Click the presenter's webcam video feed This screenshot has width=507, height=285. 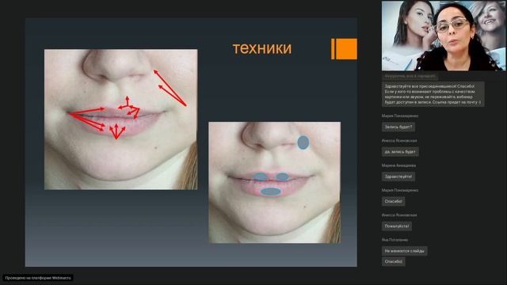pyautogui.click(x=444, y=36)
